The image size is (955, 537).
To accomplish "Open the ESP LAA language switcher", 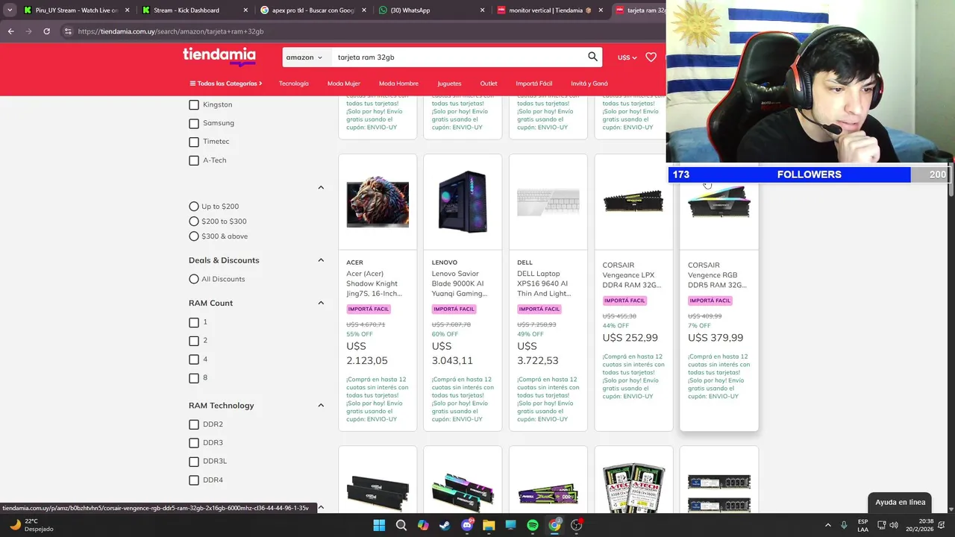I will pyautogui.click(x=862, y=525).
